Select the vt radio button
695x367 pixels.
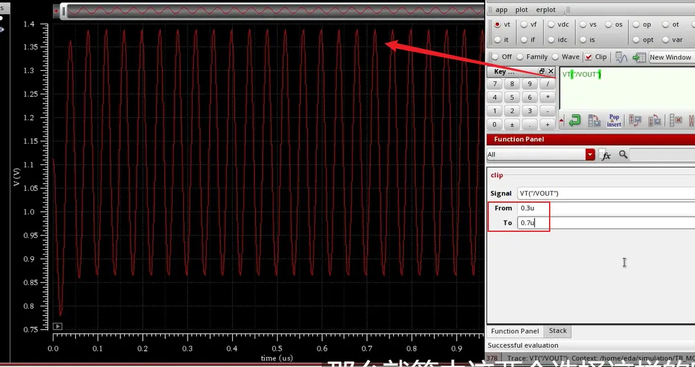pyautogui.click(x=497, y=25)
